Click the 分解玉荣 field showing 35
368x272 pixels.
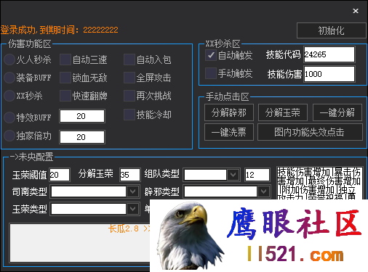pyautogui.click(x=130, y=175)
